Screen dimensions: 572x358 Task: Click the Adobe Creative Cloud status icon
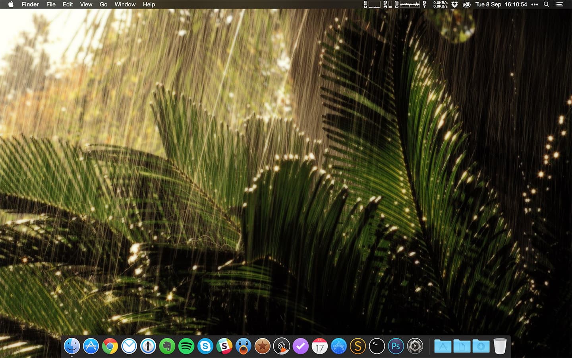pyautogui.click(x=466, y=4)
